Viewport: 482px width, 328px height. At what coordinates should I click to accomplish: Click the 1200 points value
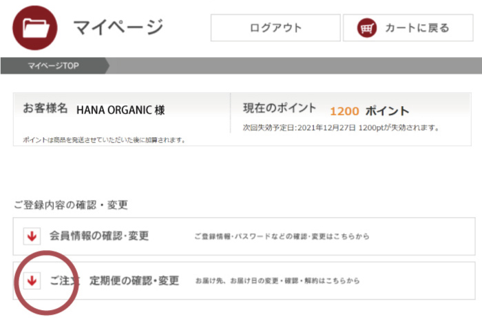pos(344,111)
